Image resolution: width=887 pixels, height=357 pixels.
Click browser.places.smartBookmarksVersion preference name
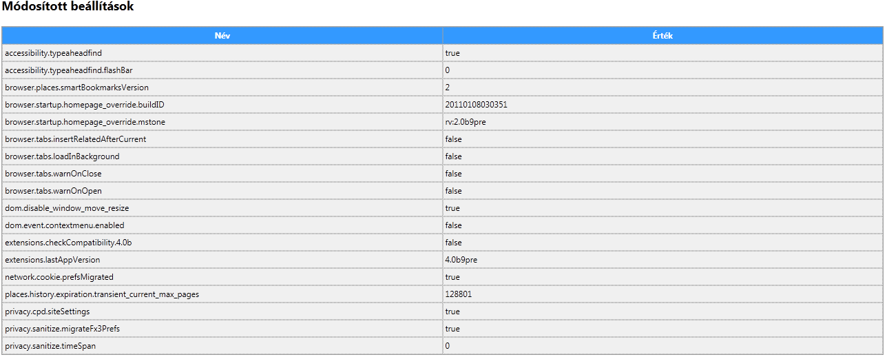coord(76,88)
